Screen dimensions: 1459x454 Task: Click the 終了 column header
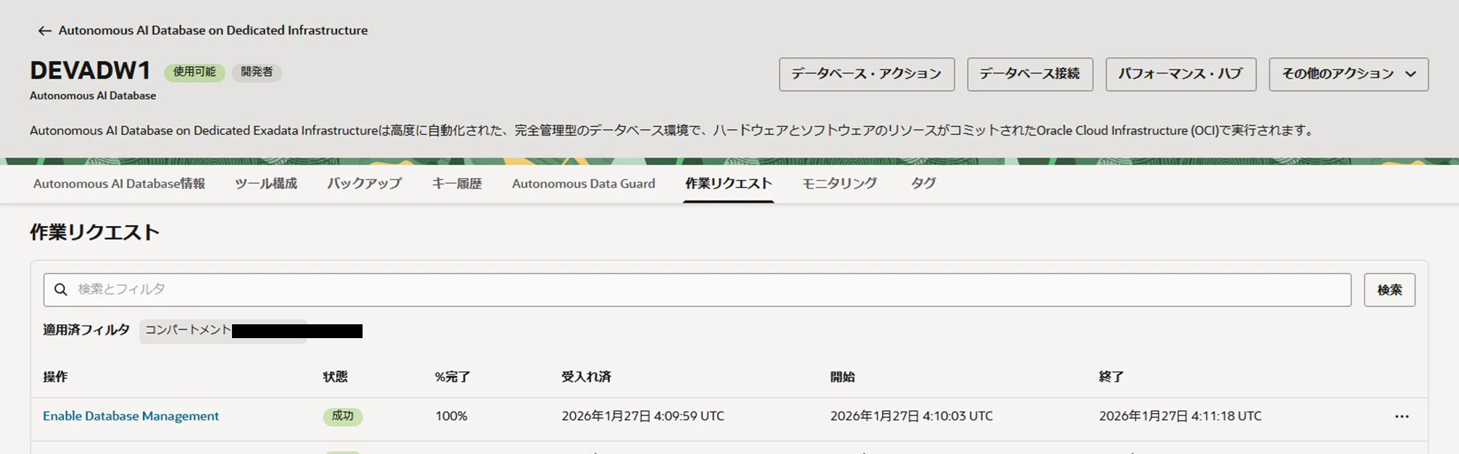[1112, 377]
